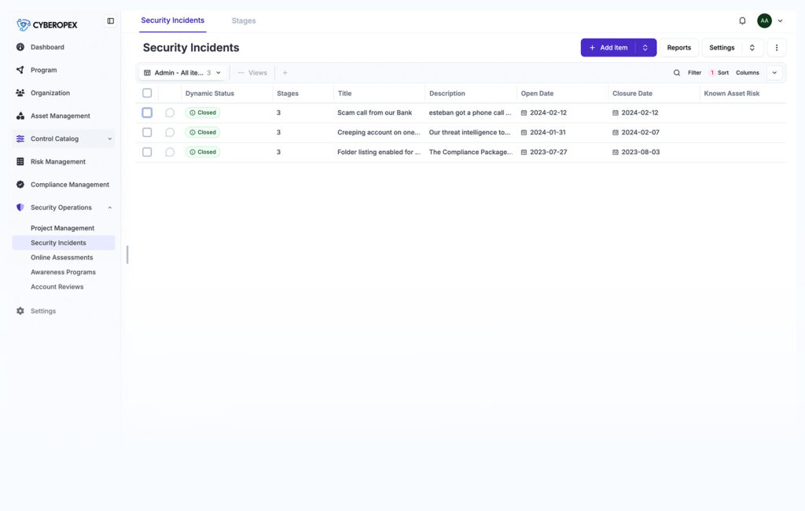
Task: Check the Creeping account row checkbox
Action: tap(147, 133)
